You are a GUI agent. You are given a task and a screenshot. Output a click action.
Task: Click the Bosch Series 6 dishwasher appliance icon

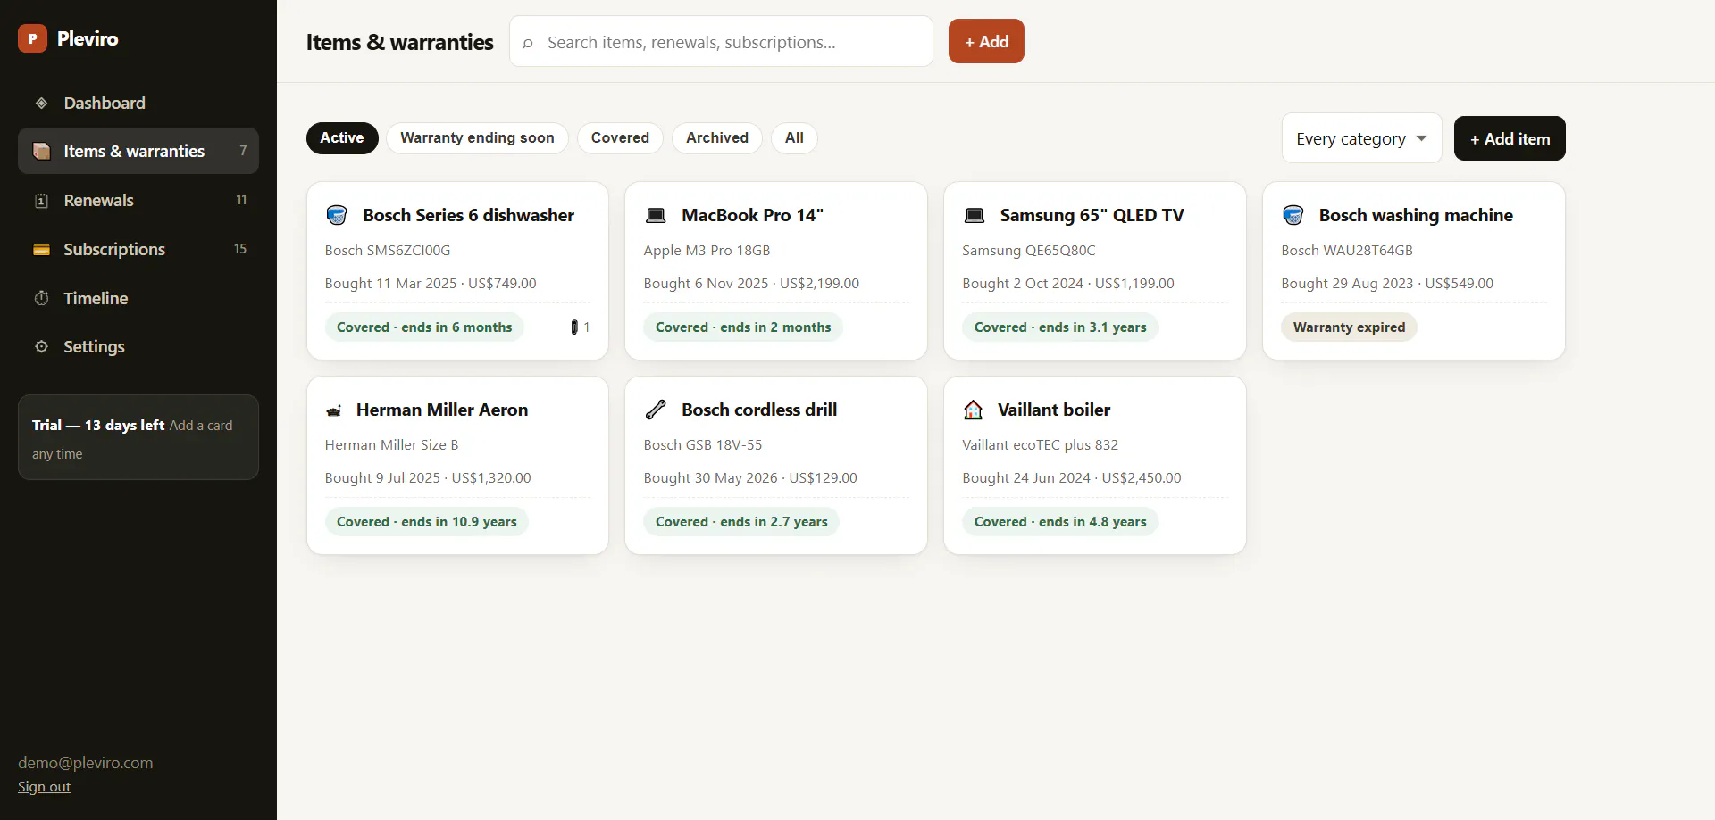[x=337, y=215]
